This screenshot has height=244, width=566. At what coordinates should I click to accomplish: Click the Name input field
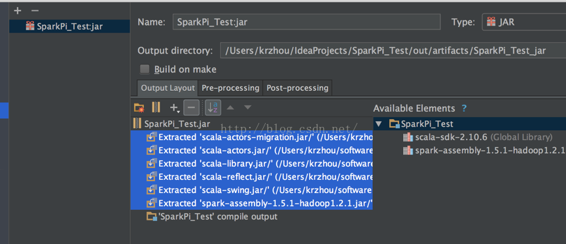click(x=306, y=22)
